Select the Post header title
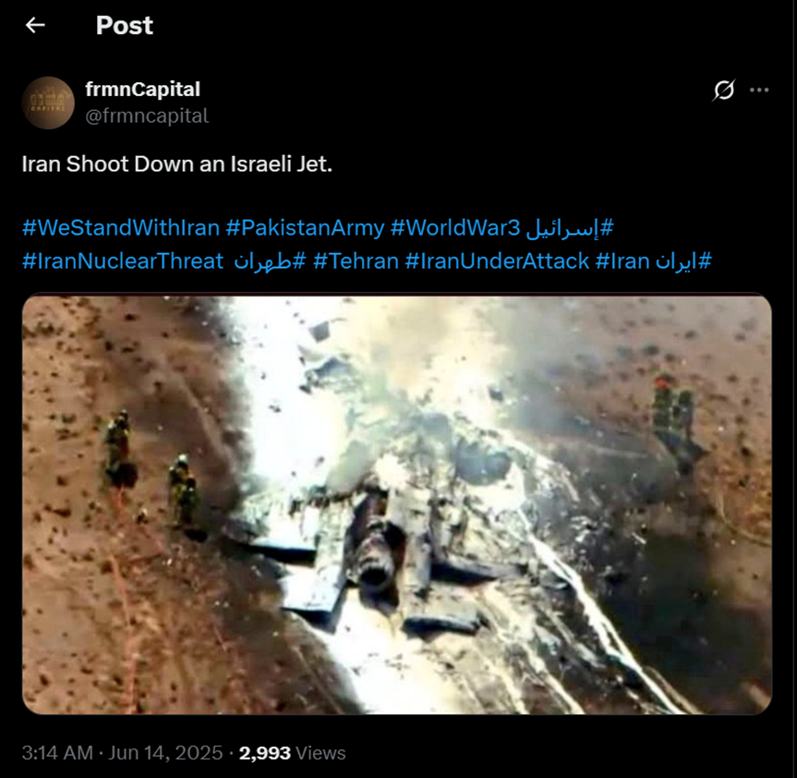 125,25
